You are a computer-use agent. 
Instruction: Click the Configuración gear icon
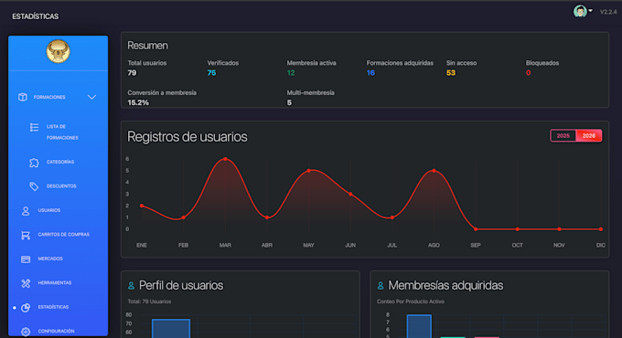[26, 332]
